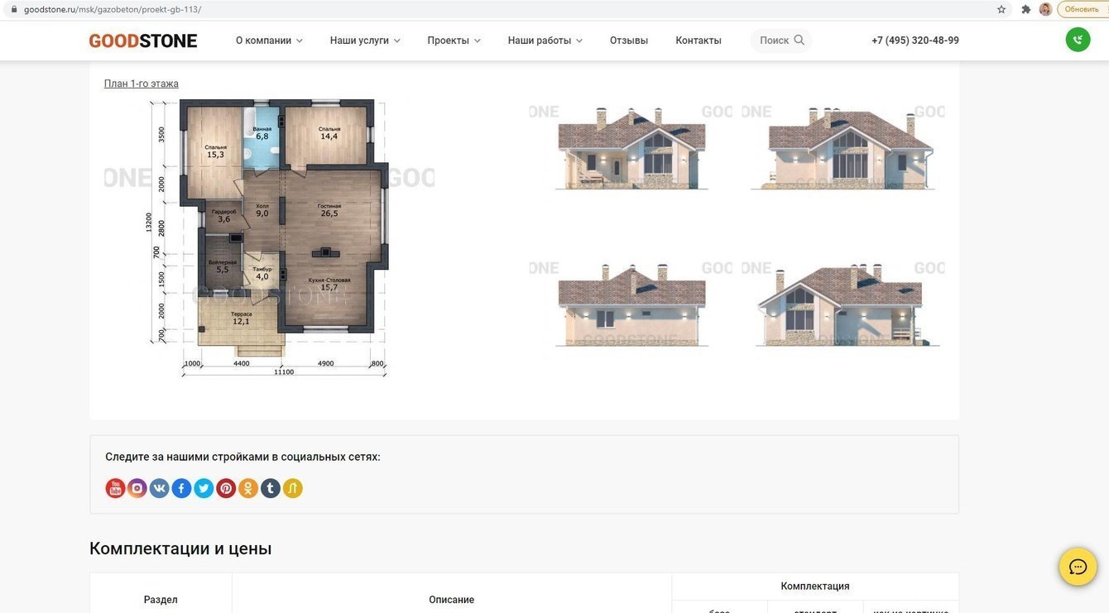Select the Следите за нашими стройками text
This screenshot has width=1109, height=613.
[x=242, y=457]
